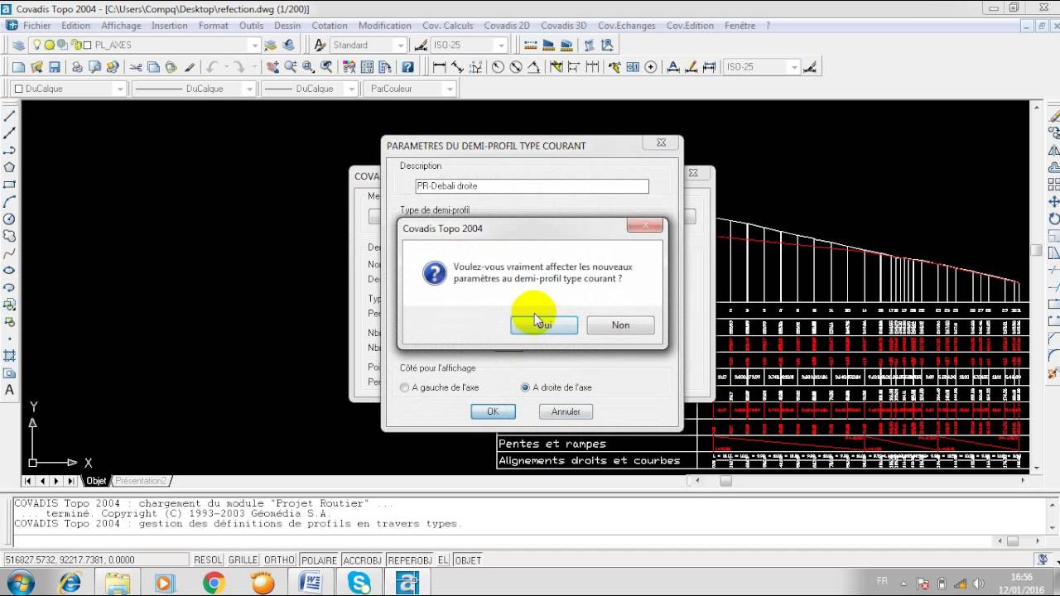Click the Center mark dimension icon

(x=651, y=67)
